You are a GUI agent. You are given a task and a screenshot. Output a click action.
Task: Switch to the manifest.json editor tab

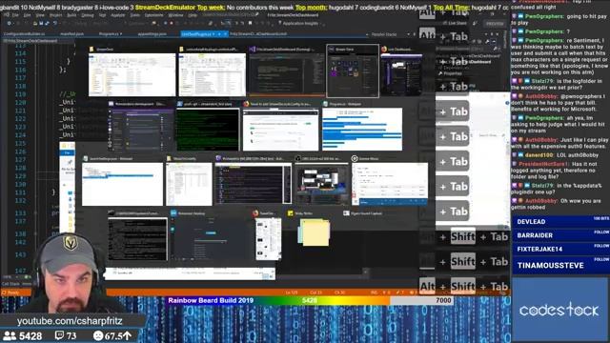click(72, 34)
